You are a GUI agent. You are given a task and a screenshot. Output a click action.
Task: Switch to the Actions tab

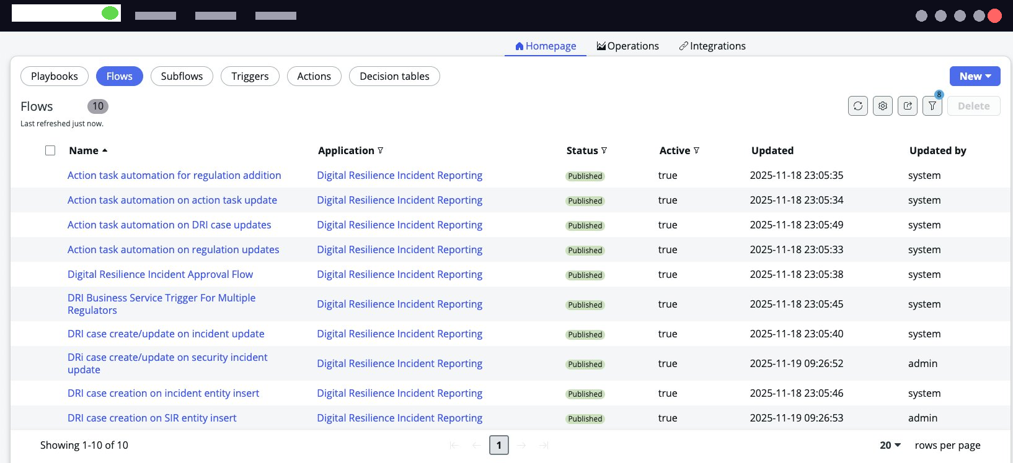[x=314, y=76]
